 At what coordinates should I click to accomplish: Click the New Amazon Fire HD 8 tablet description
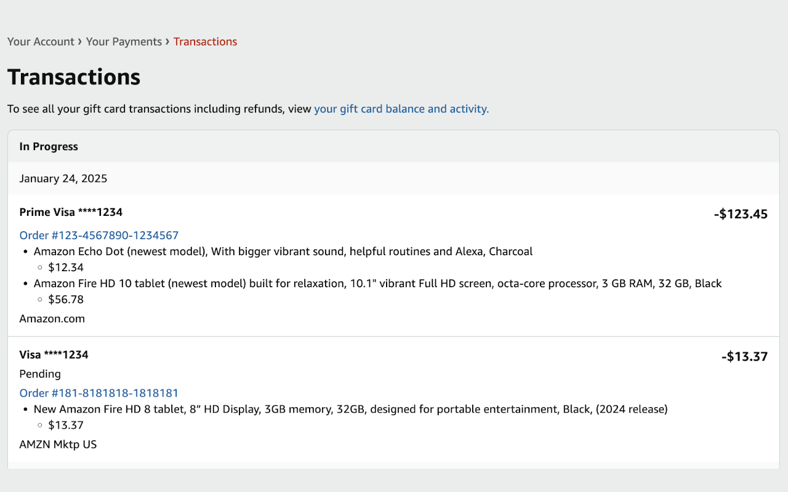351,409
